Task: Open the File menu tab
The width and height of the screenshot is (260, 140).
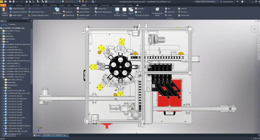Action: 3,5
